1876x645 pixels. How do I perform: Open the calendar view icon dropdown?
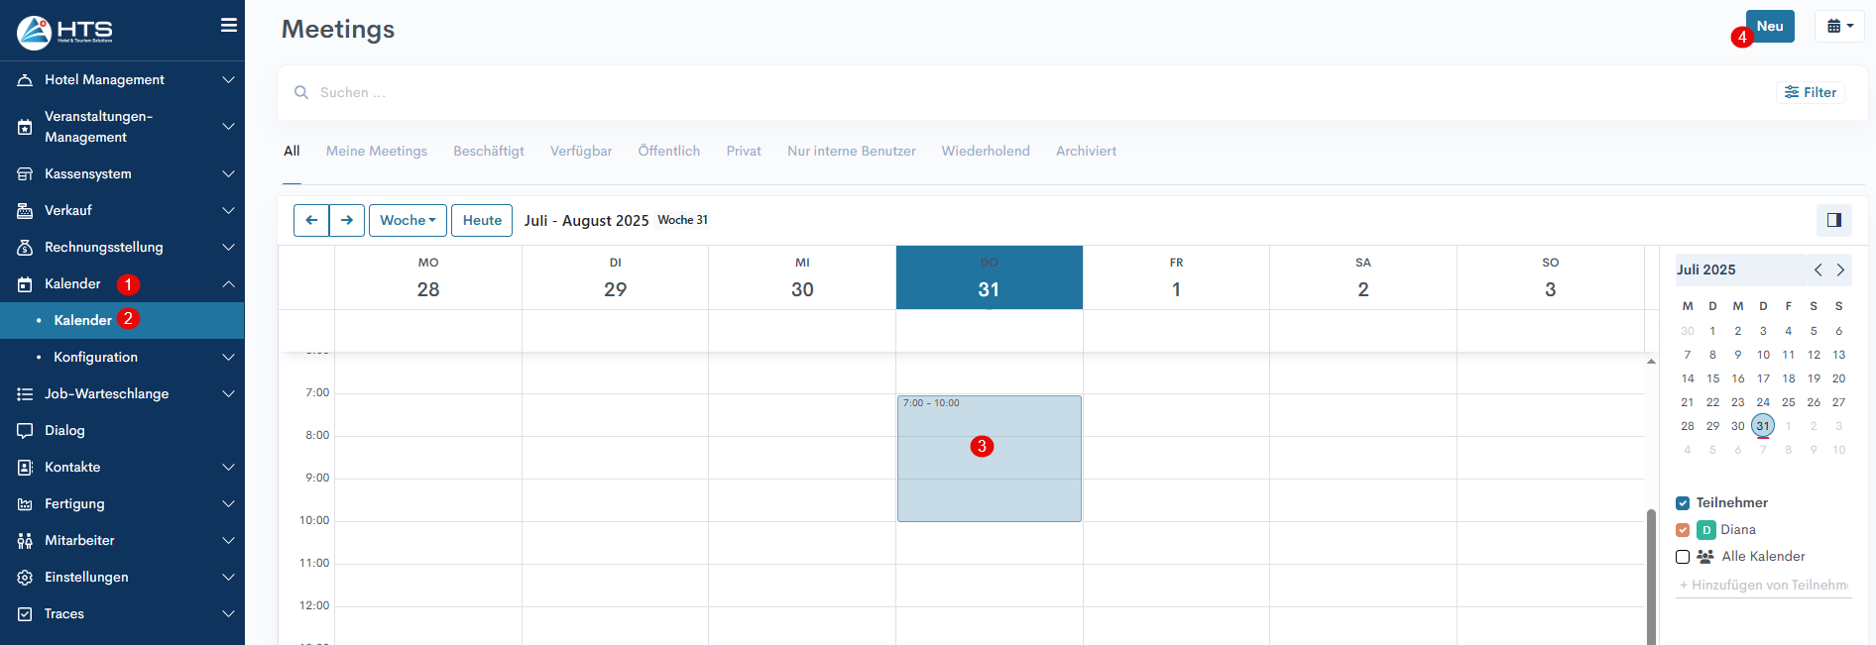click(x=1839, y=27)
